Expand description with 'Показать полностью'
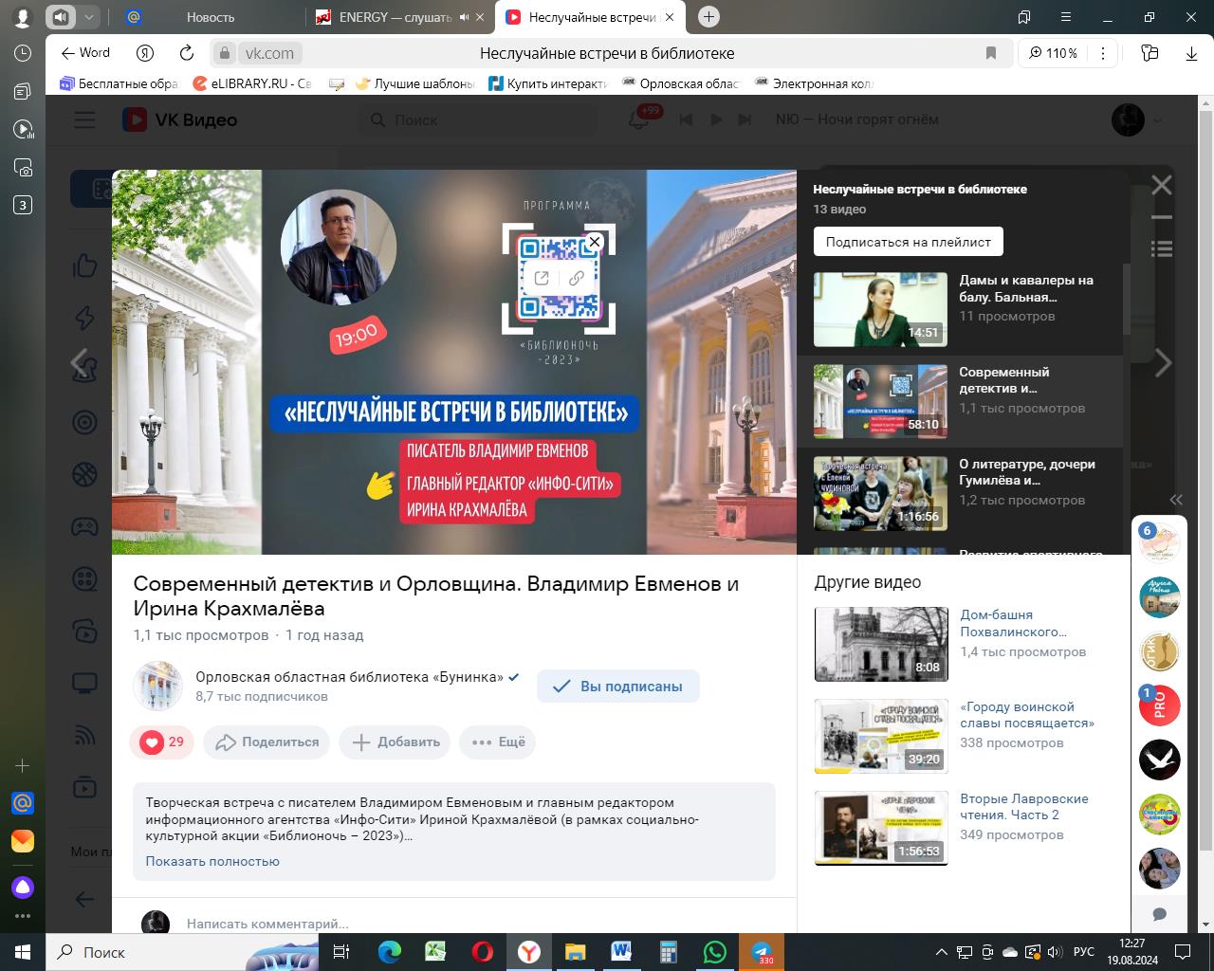This screenshot has width=1214, height=971. tap(212, 861)
